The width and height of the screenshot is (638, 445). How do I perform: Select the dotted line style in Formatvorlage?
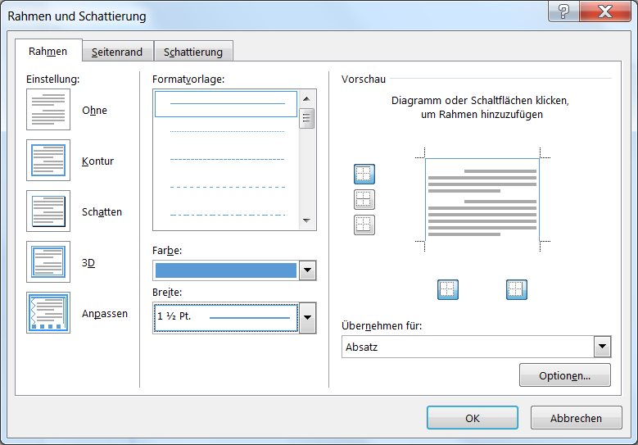227,131
